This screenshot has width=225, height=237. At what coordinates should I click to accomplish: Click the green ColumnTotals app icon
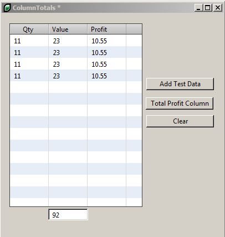(x=7, y=8)
